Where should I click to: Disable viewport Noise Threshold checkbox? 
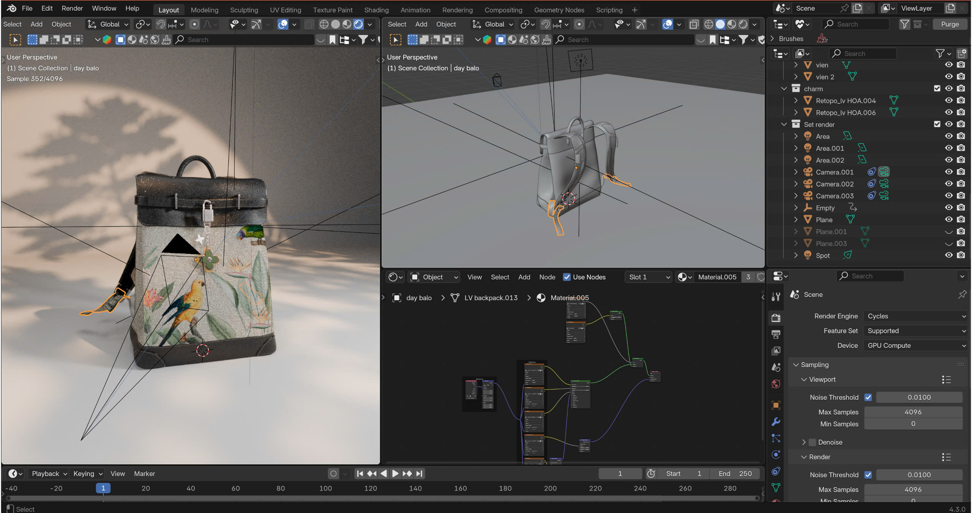[868, 397]
